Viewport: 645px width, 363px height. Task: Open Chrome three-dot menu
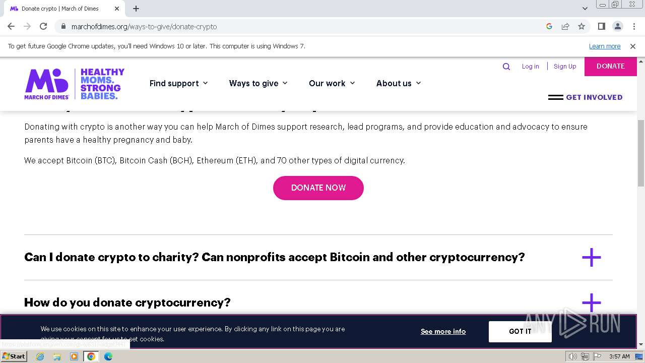coord(633,27)
